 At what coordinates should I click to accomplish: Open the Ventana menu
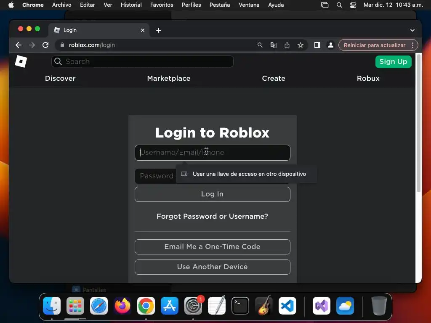click(x=249, y=5)
